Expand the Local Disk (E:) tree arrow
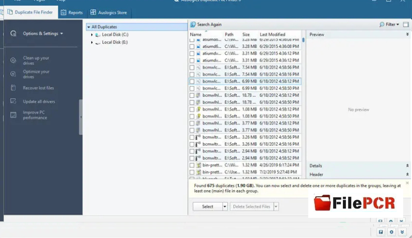Screen dimensions: 412x238 [x=92, y=42]
